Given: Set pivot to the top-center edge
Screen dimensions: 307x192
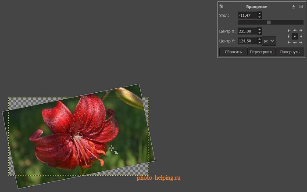Looking at the screenshot, I should point(295,30).
